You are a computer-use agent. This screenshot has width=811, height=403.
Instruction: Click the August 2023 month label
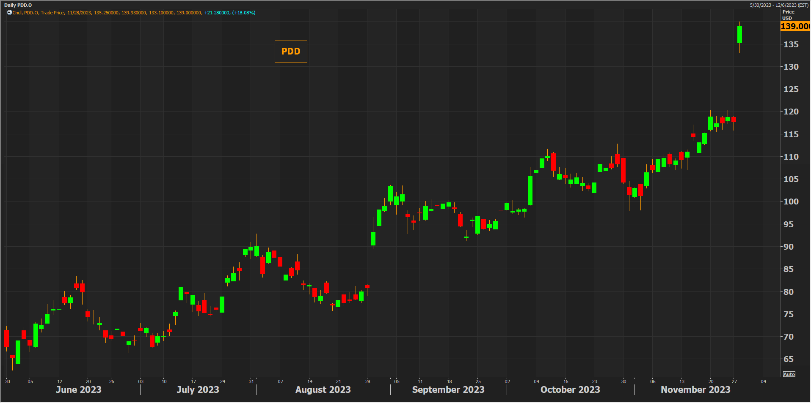(323, 389)
